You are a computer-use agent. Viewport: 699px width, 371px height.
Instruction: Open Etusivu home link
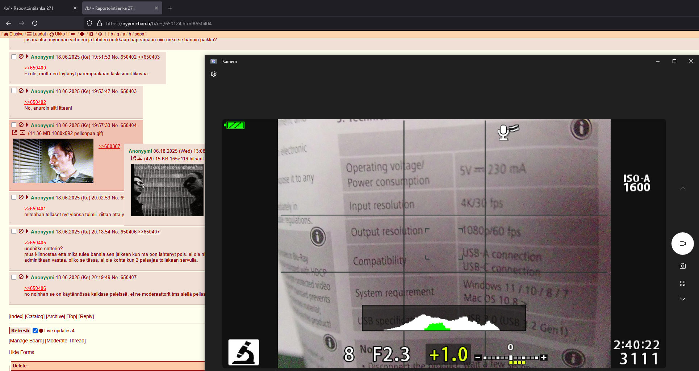click(x=14, y=34)
